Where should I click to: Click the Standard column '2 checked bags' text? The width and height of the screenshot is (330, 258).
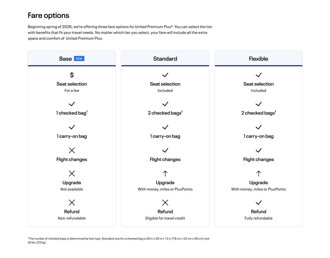[165, 113]
